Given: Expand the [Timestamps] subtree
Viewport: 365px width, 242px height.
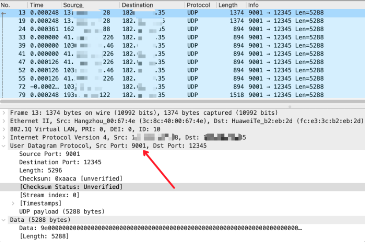Looking at the screenshot, I should pos(13,203).
